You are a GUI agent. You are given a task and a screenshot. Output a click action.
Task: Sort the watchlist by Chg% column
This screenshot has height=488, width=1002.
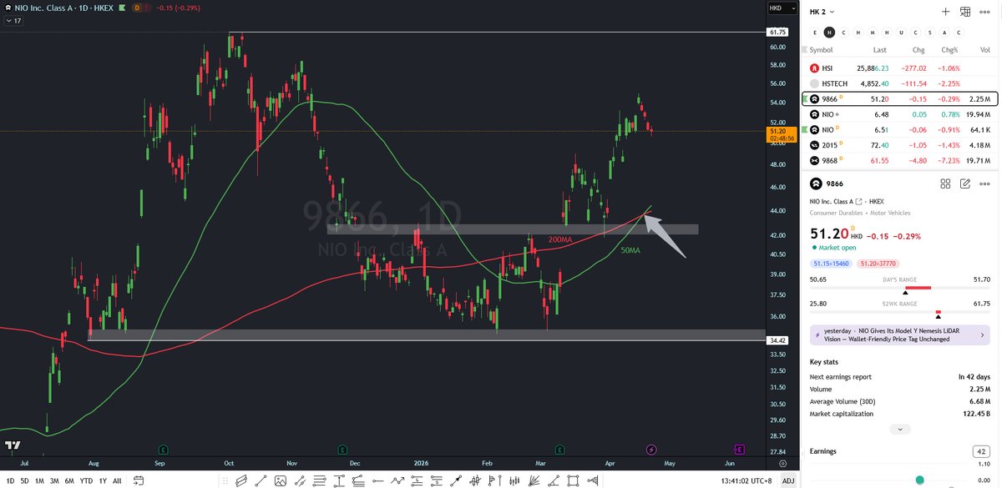coord(948,50)
